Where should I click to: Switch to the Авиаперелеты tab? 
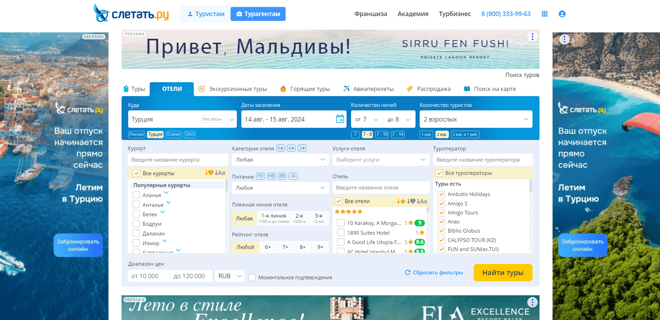tap(368, 89)
